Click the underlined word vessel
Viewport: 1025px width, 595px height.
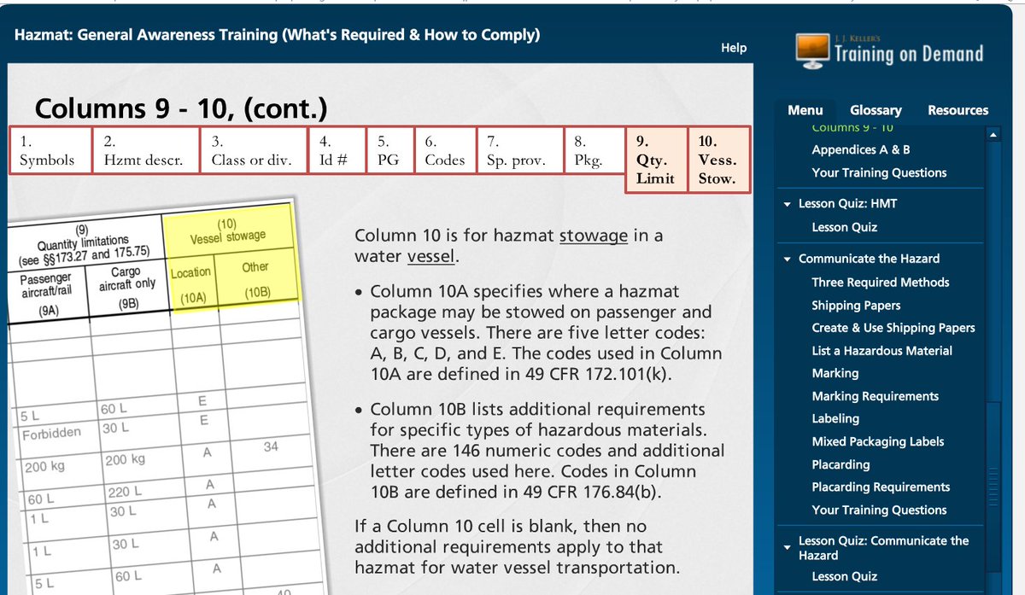point(430,257)
